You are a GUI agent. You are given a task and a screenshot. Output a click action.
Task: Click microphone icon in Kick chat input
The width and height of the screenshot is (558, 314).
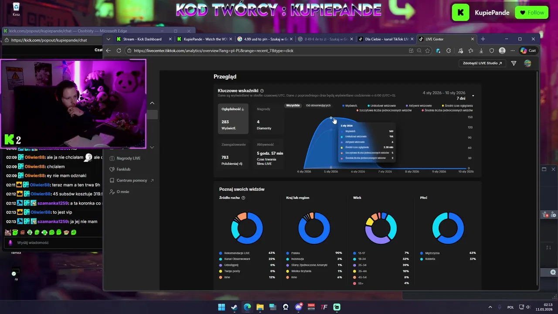[10, 243]
